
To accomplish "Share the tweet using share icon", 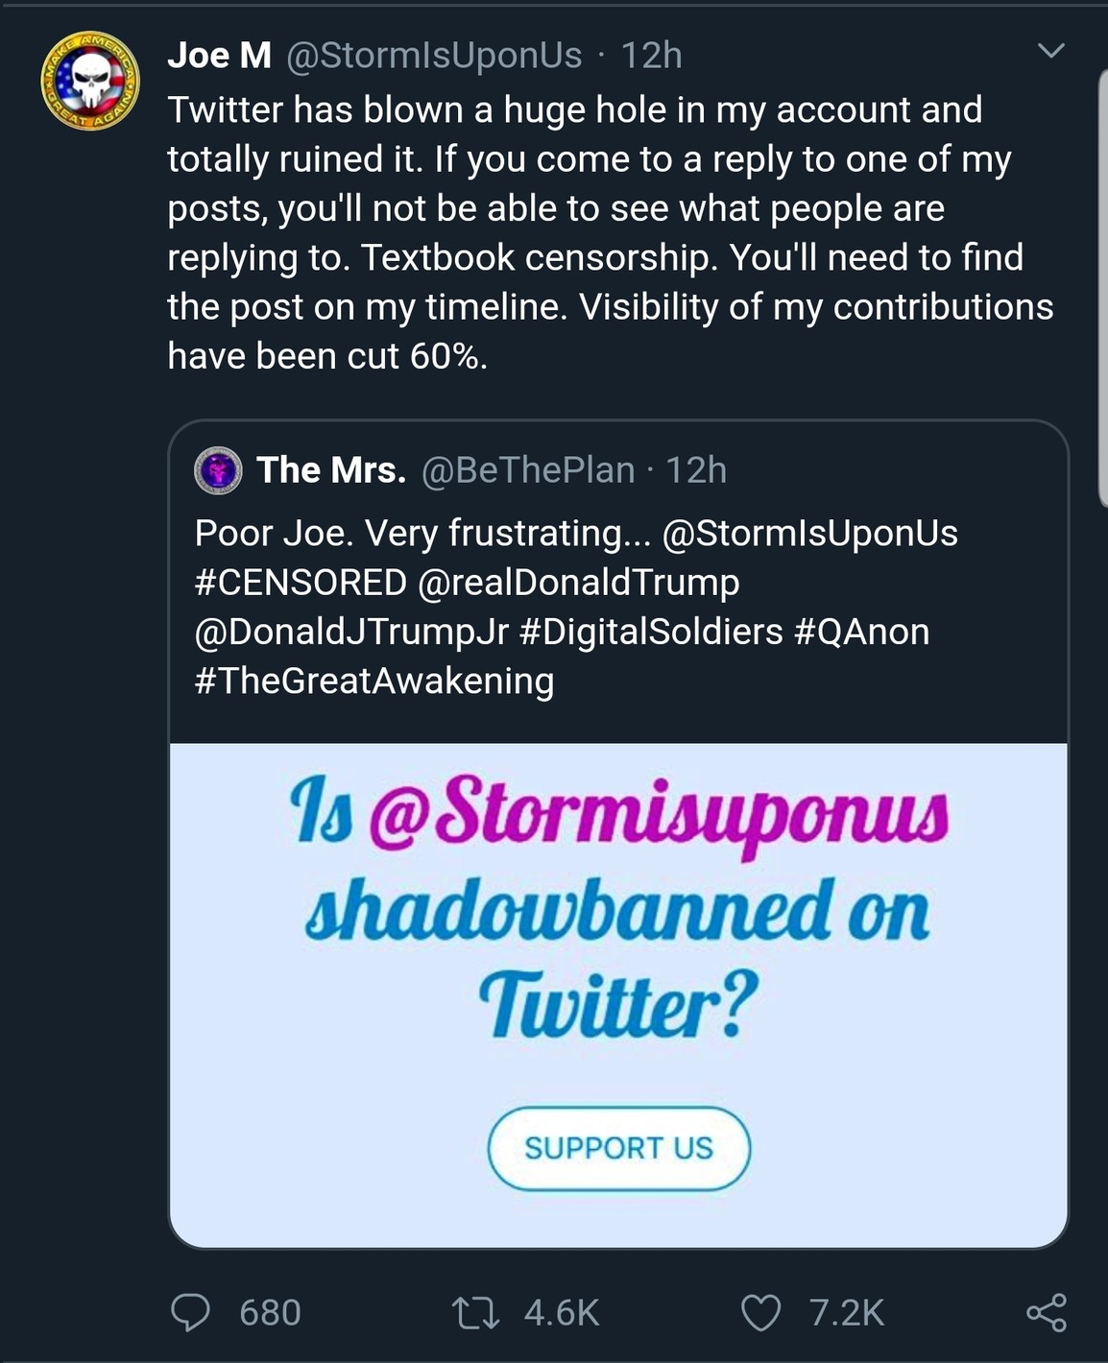I will pos(1046,1312).
